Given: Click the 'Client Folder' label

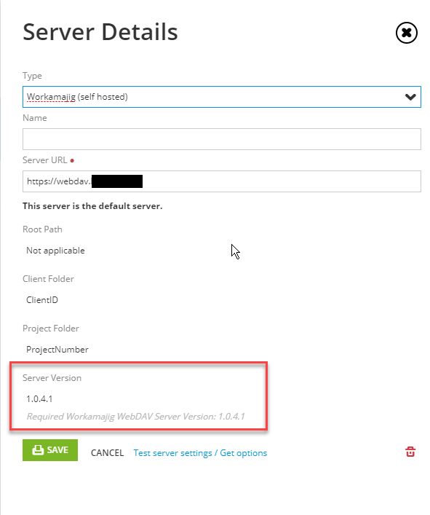Looking at the screenshot, I should (48, 279).
